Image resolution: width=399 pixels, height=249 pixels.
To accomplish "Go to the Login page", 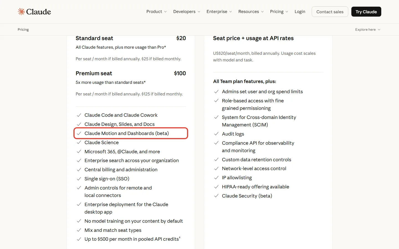I will [x=300, y=12].
